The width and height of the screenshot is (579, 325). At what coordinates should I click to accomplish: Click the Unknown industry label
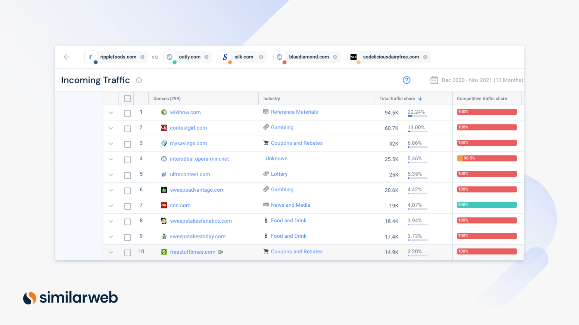[x=277, y=159]
